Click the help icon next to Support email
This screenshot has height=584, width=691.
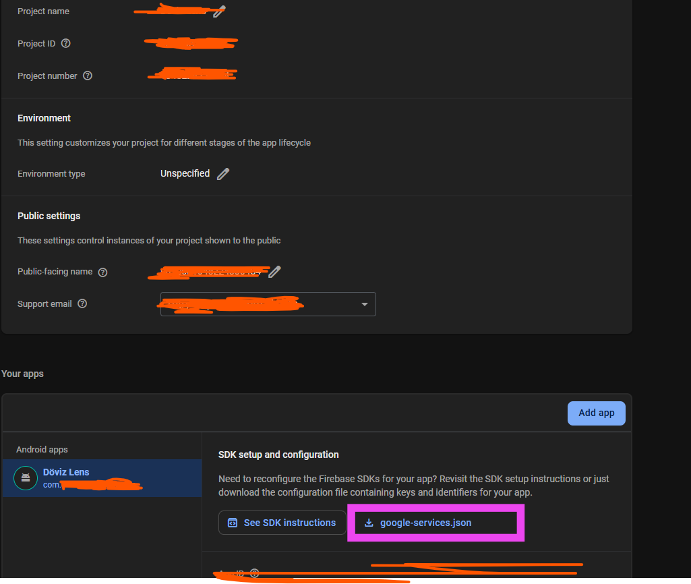tap(82, 303)
